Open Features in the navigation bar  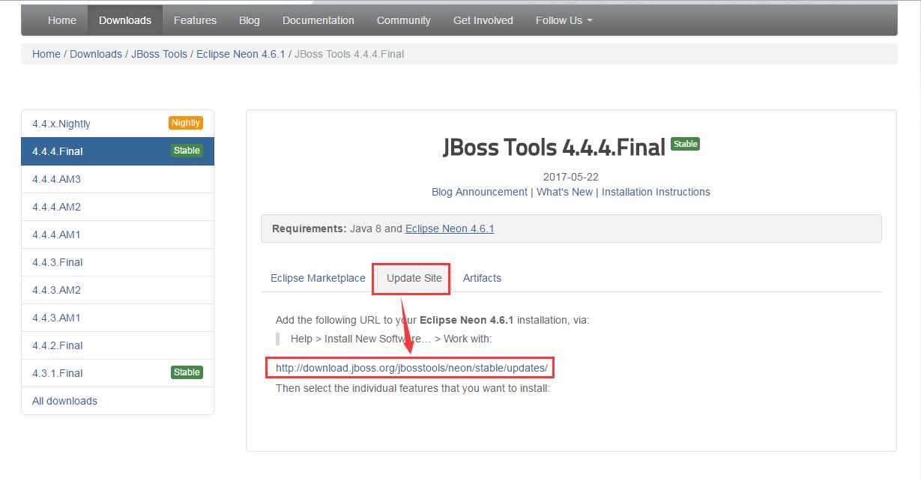coord(195,20)
